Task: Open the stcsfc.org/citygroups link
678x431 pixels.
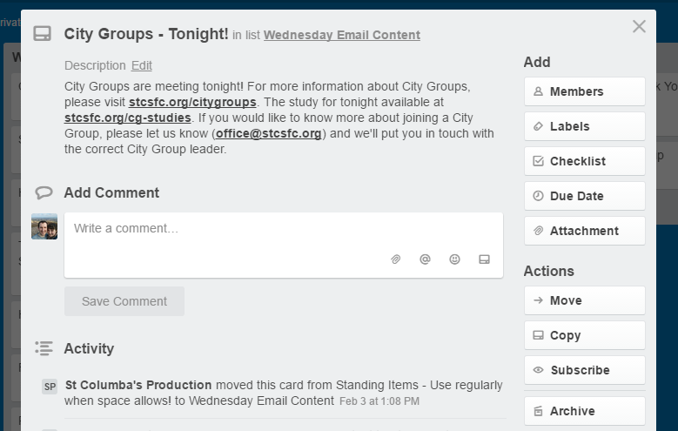Action: [192, 102]
